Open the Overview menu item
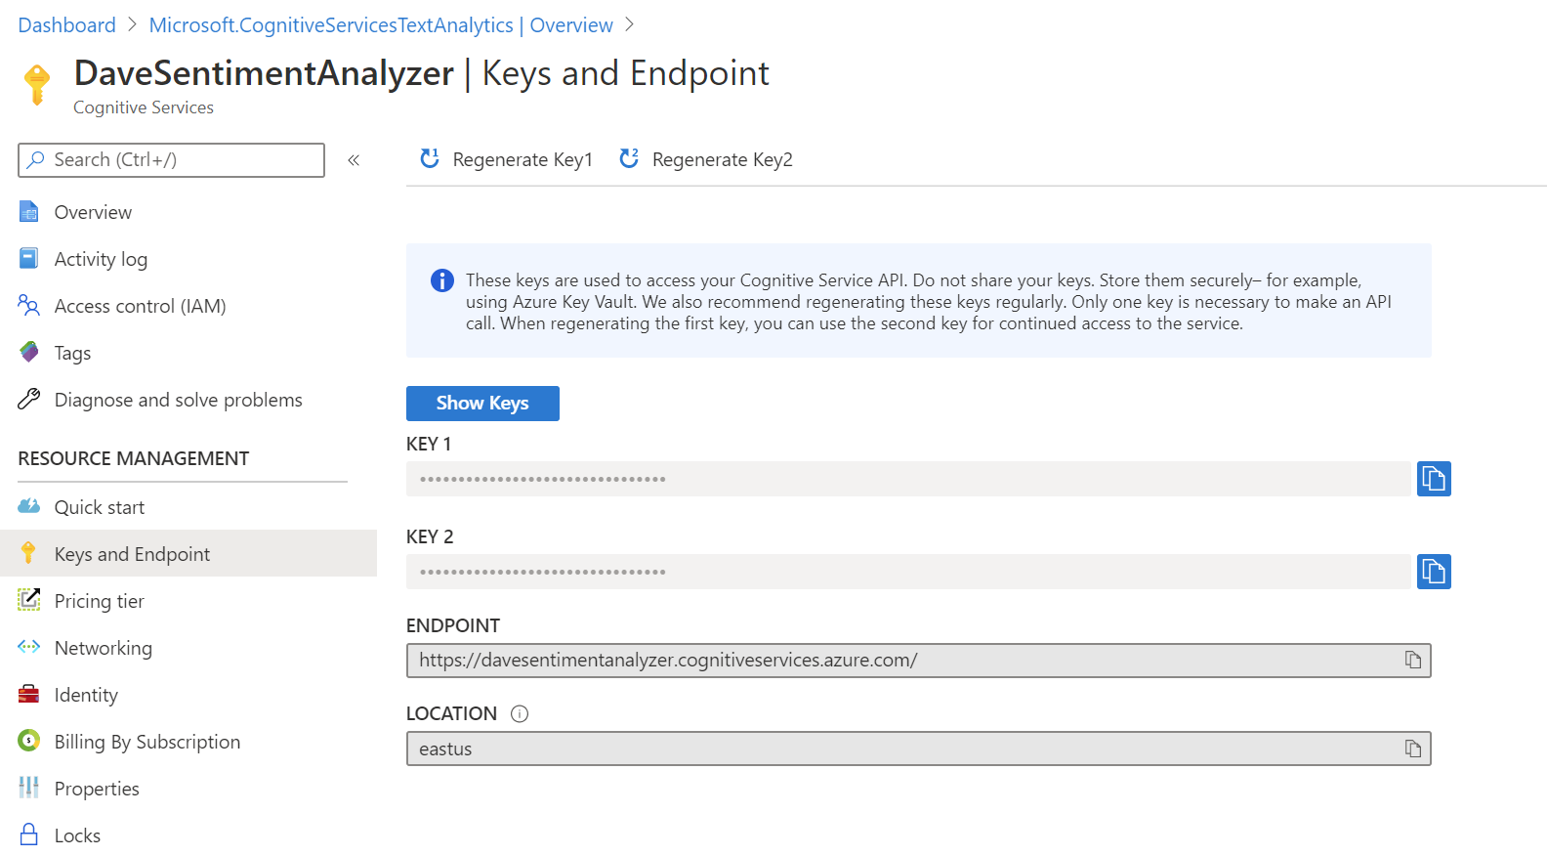Screen dimensions: 1547x856 (x=93, y=212)
